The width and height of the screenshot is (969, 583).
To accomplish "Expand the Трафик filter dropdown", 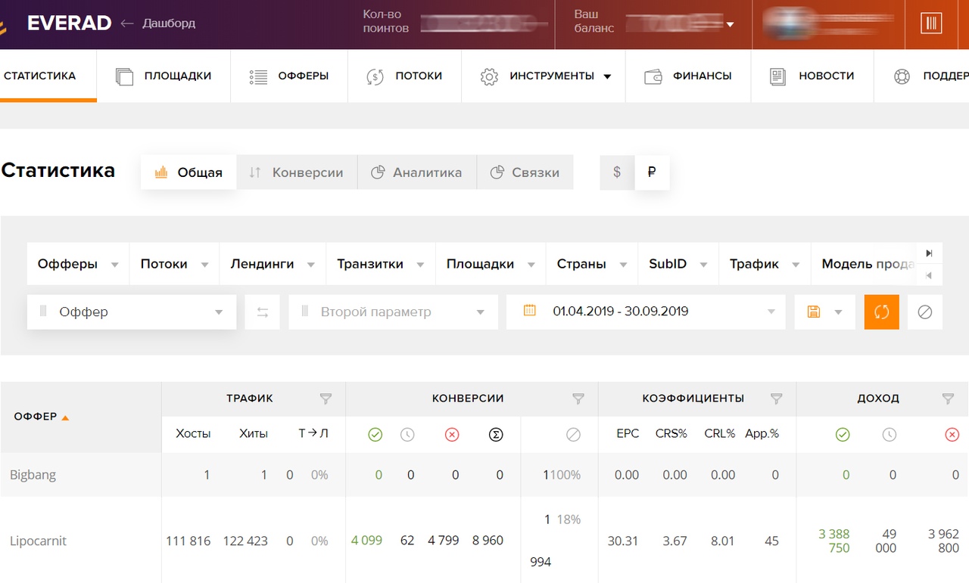I will point(765,264).
